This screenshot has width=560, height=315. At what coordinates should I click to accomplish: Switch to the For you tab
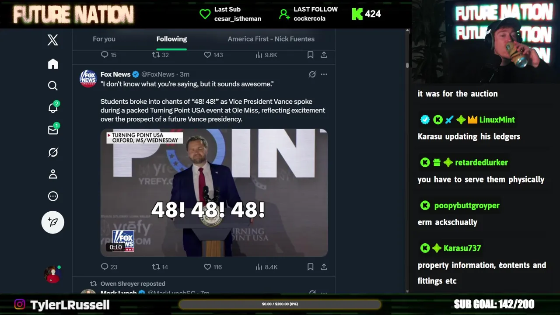point(104,39)
